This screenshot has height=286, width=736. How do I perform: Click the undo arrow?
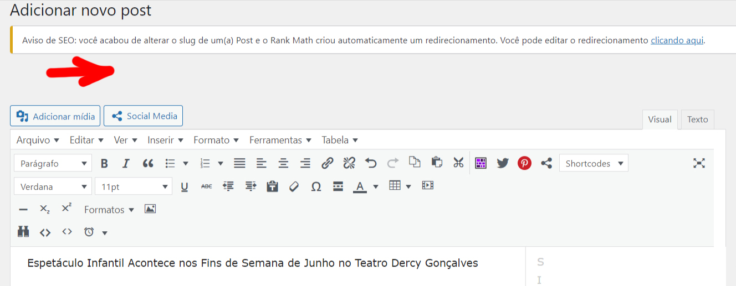[371, 163]
